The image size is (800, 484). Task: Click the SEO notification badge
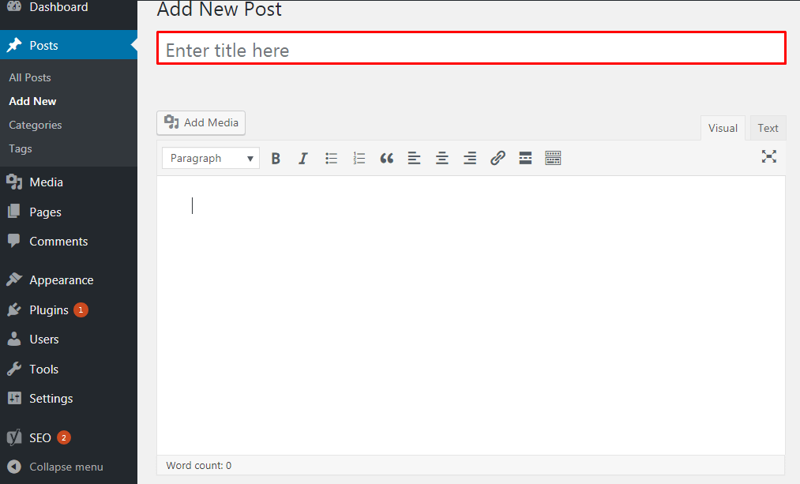coord(64,437)
